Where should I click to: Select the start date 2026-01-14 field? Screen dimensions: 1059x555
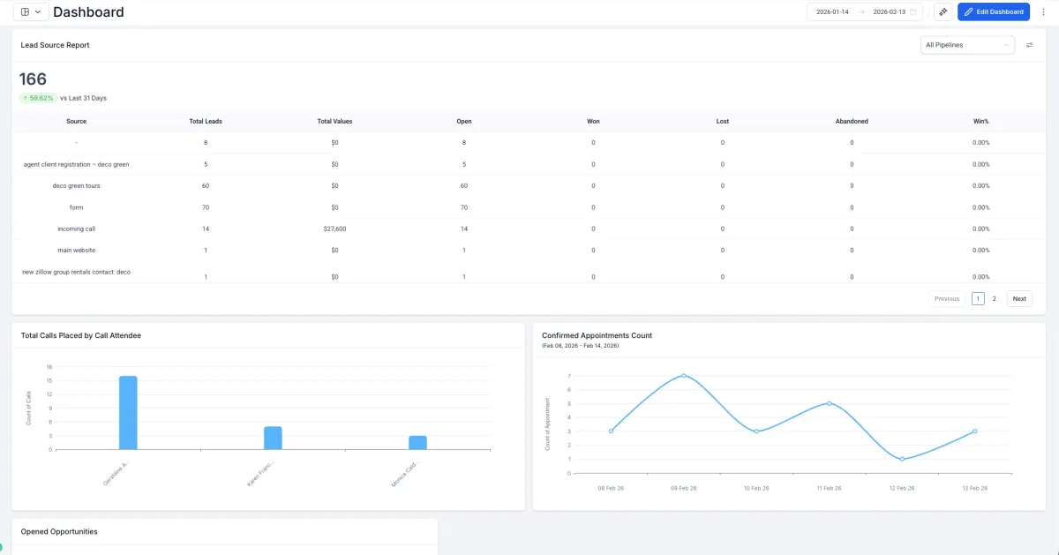coord(832,11)
